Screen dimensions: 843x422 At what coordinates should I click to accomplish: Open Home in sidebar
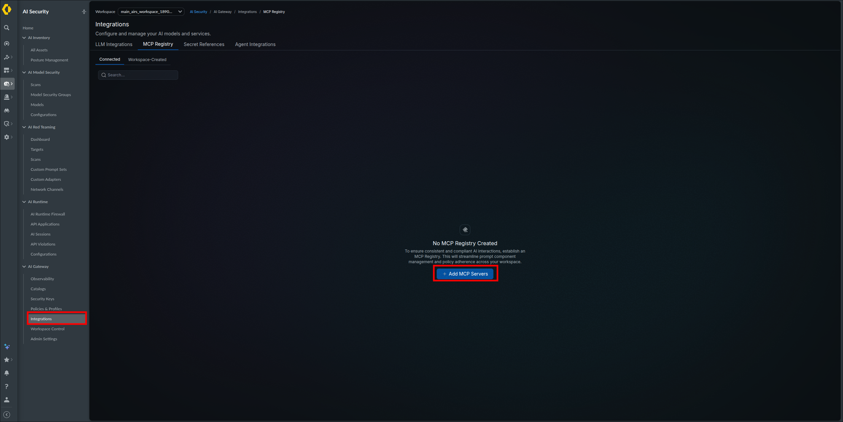[28, 28]
